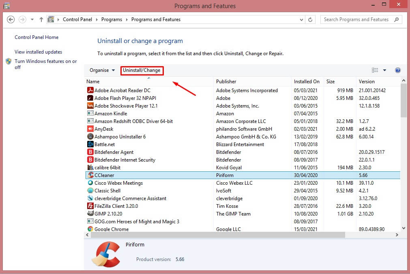Image resolution: width=410 pixels, height=274 pixels.
Task: Select the Cisco Webex Meetings row name
Action: coord(118,183)
